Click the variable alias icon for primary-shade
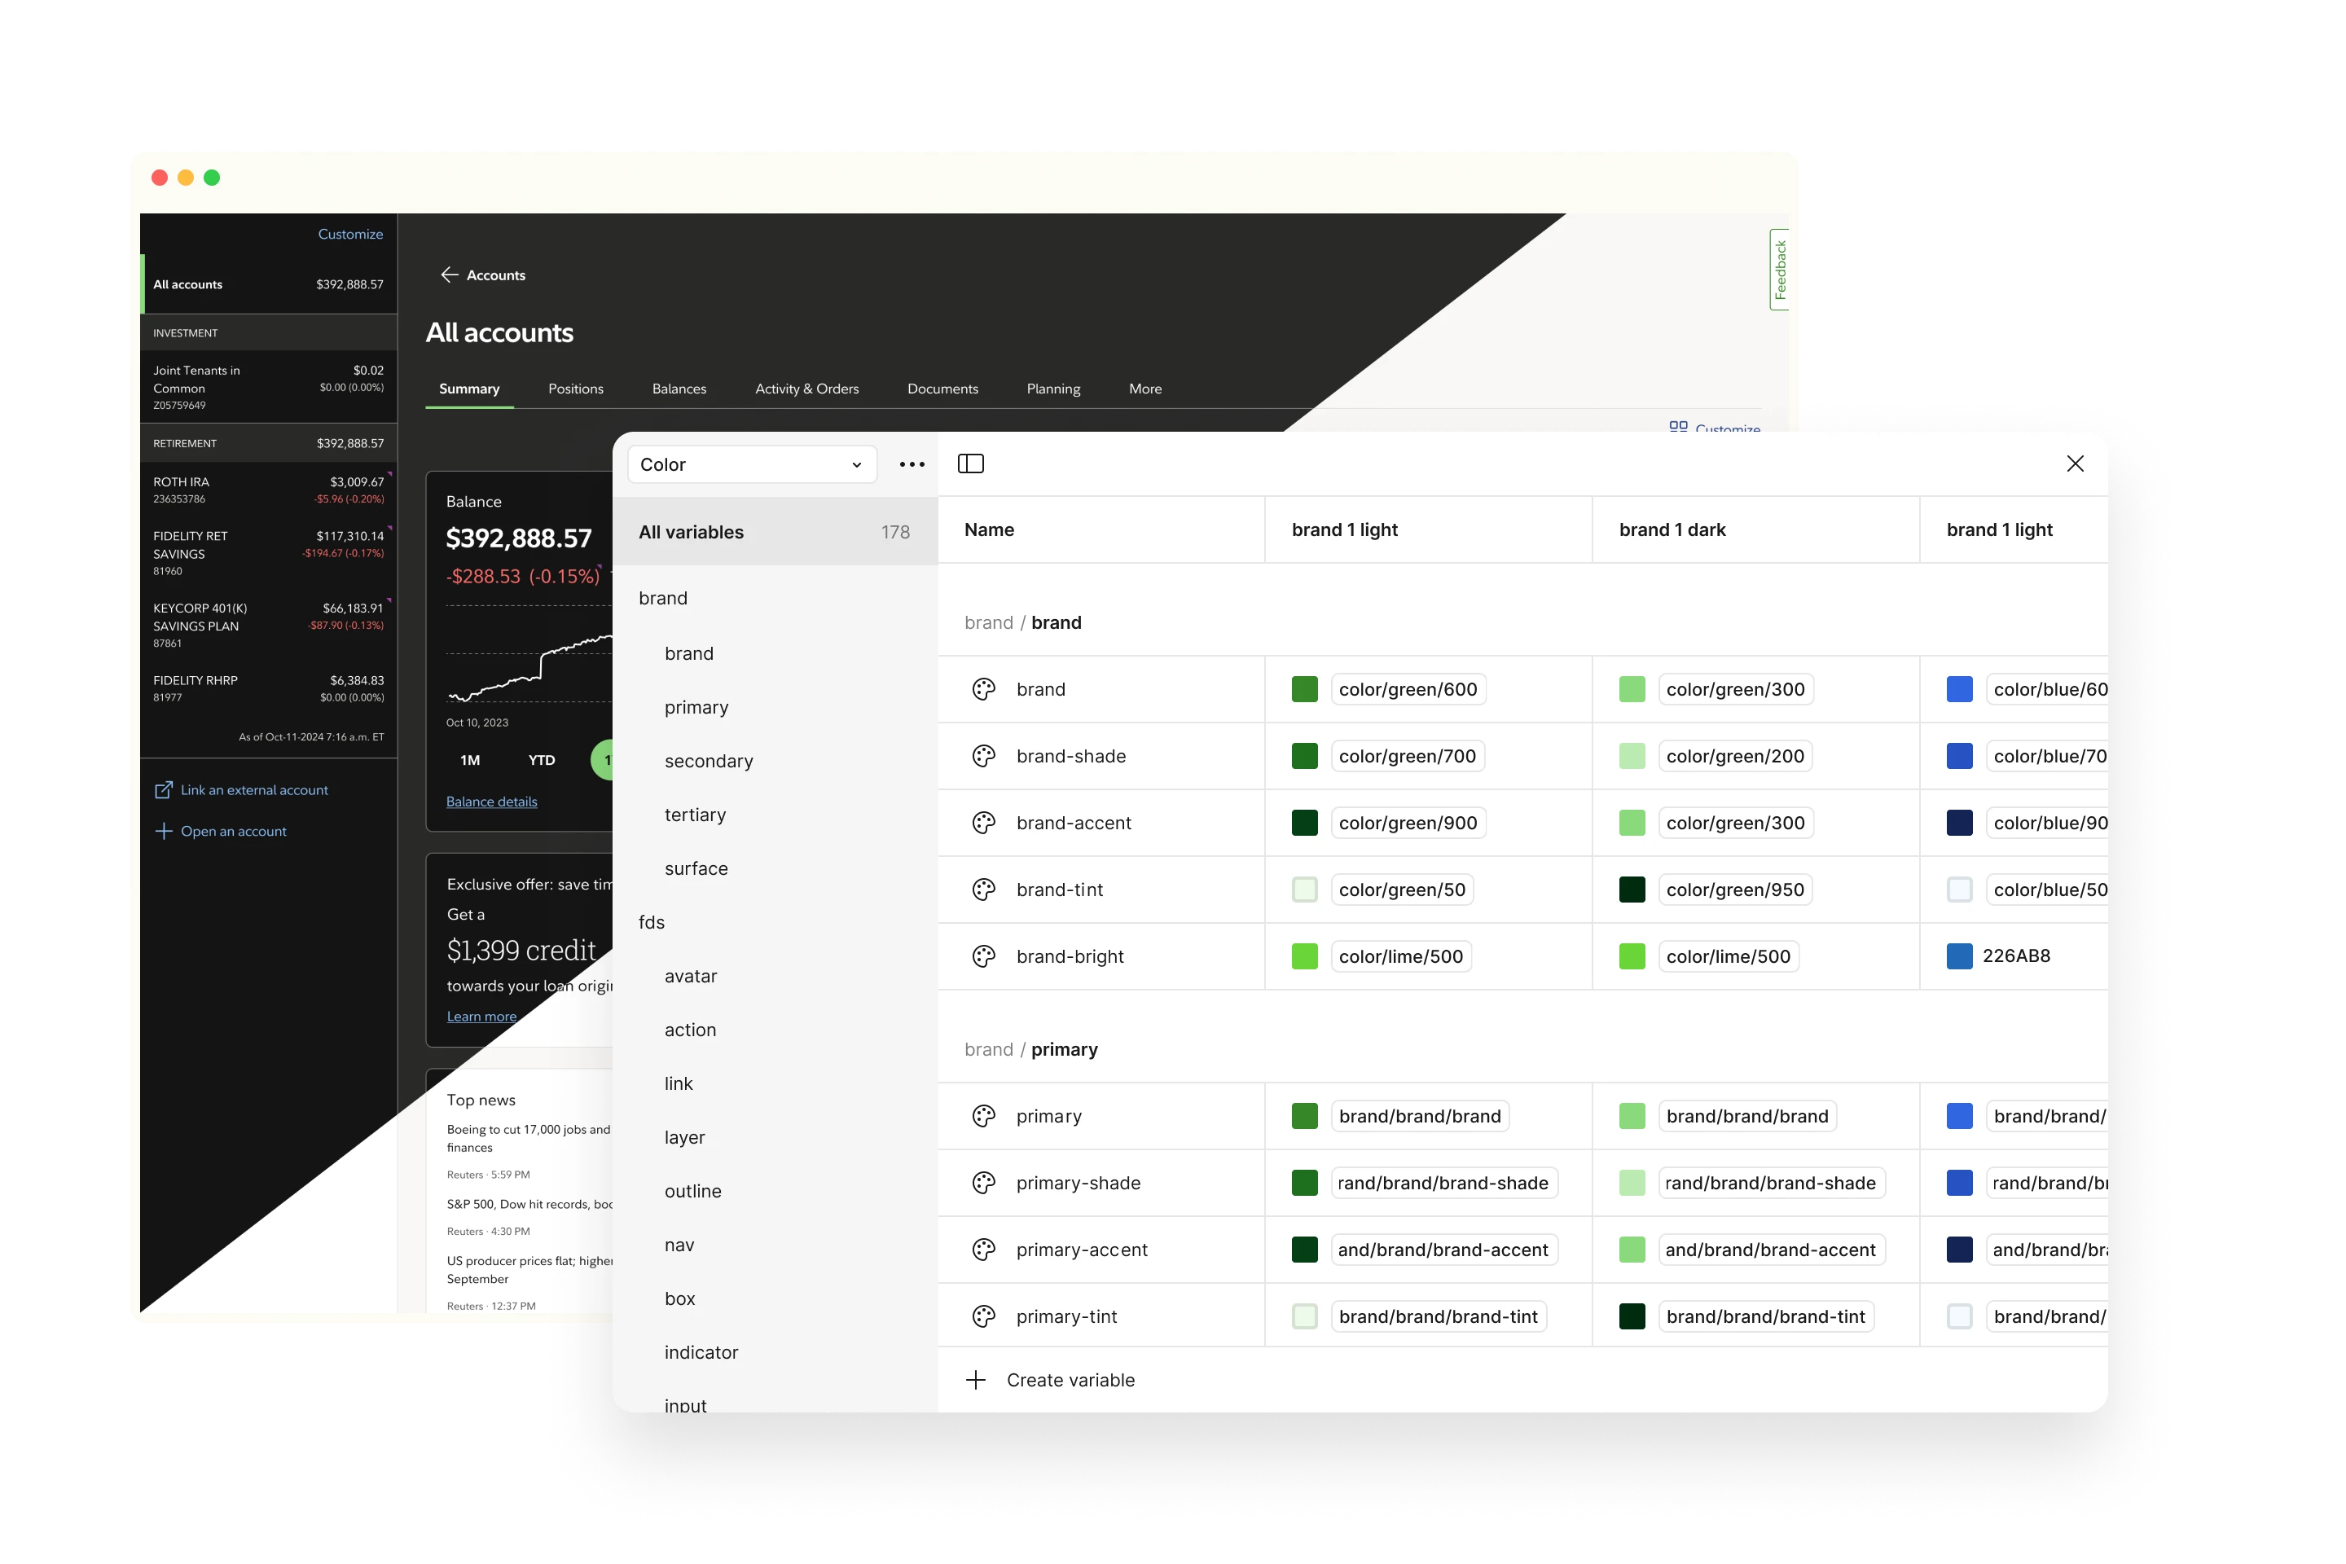This screenshot has height=1564, width=2346. 981,1184
